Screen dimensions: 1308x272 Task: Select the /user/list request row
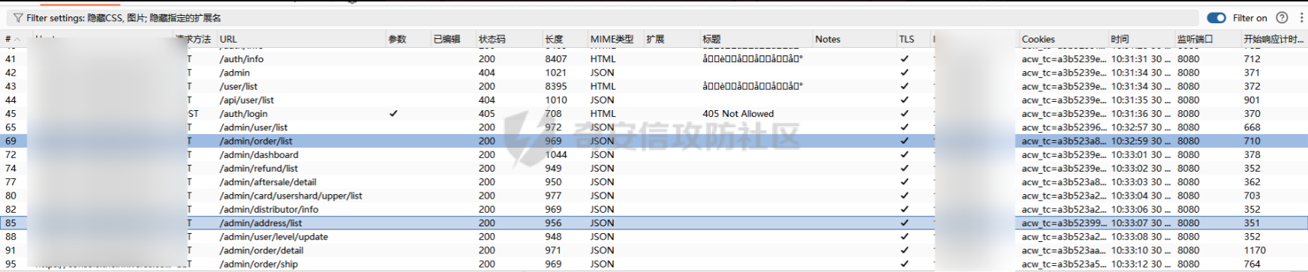coord(654,86)
